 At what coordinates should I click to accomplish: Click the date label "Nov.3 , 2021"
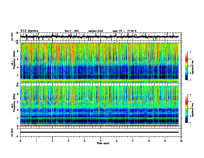coord(72,31)
